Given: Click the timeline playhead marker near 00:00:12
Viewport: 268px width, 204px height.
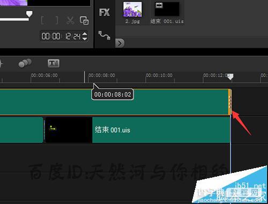Looking at the screenshot, I should click(230, 77).
